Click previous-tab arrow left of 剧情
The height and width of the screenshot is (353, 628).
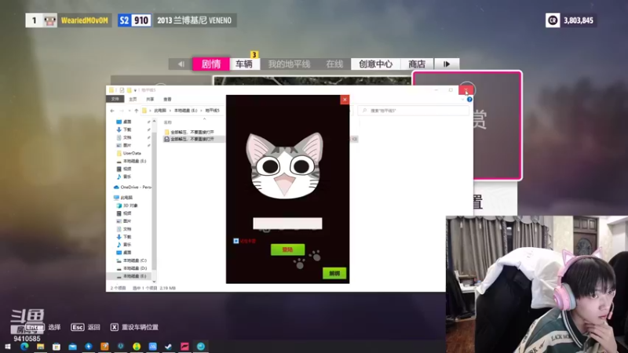click(x=181, y=64)
